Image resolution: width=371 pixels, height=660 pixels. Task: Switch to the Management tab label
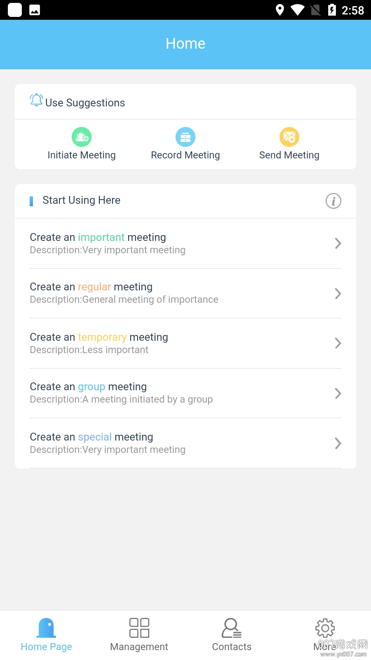pyautogui.click(x=139, y=647)
